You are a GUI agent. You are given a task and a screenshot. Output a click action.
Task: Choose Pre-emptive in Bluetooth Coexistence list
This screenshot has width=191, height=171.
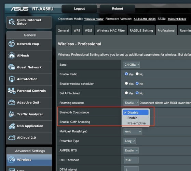pos(136,123)
